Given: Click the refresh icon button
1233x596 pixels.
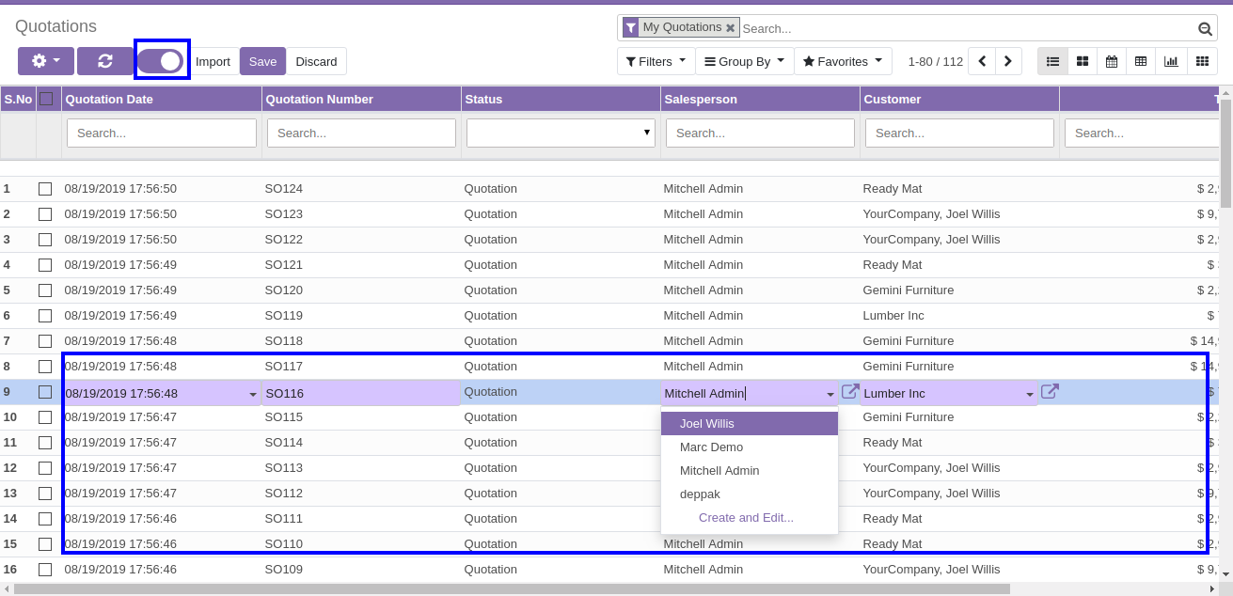Looking at the screenshot, I should 104,61.
